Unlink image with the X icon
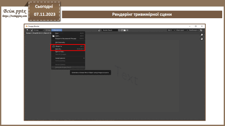The width and height of the screenshot is (225, 126). pyautogui.click(x=127, y=30)
